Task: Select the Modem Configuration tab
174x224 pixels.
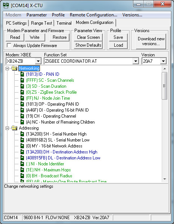Action: [94, 22]
